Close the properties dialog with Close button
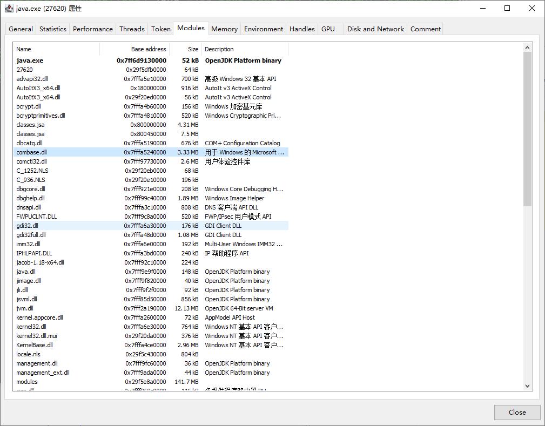This screenshot has height=426, width=545. click(x=517, y=413)
